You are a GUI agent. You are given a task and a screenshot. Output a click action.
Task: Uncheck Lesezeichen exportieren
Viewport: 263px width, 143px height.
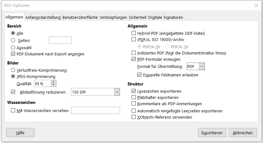pyautogui.click(x=134, y=91)
